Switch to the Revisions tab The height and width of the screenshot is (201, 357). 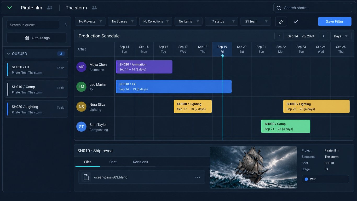pos(141,162)
